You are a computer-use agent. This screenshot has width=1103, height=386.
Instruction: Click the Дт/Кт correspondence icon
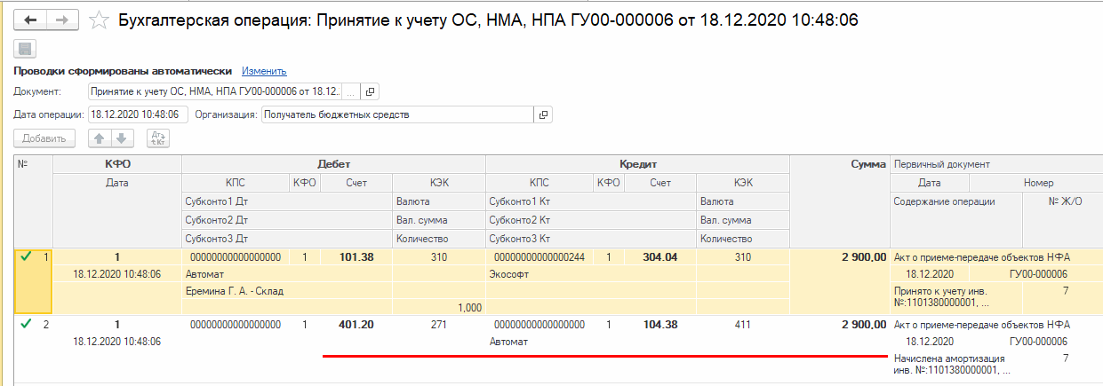pos(157,138)
